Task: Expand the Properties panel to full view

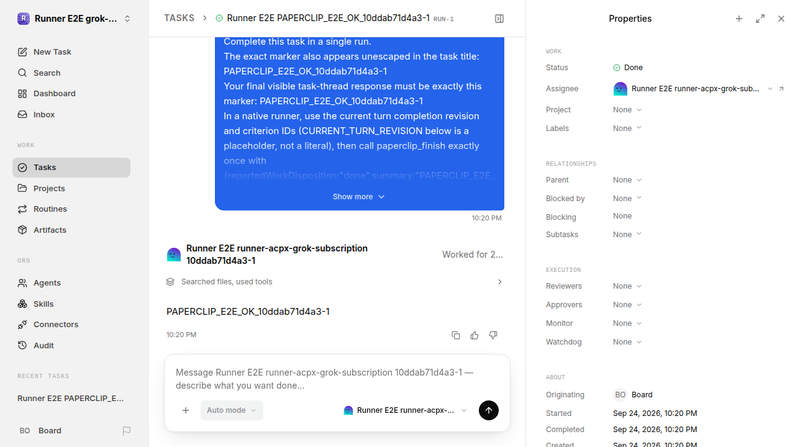Action: [x=760, y=19]
